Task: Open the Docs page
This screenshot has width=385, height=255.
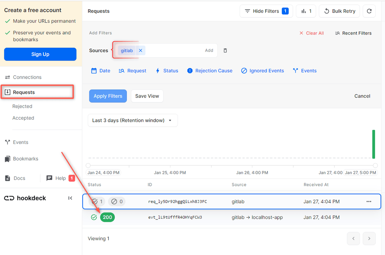Action: [16, 178]
